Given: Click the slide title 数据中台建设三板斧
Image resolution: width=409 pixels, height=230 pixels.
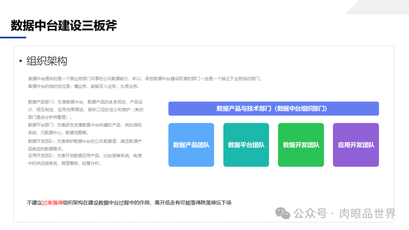Looking at the screenshot, I should tap(64, 25).
